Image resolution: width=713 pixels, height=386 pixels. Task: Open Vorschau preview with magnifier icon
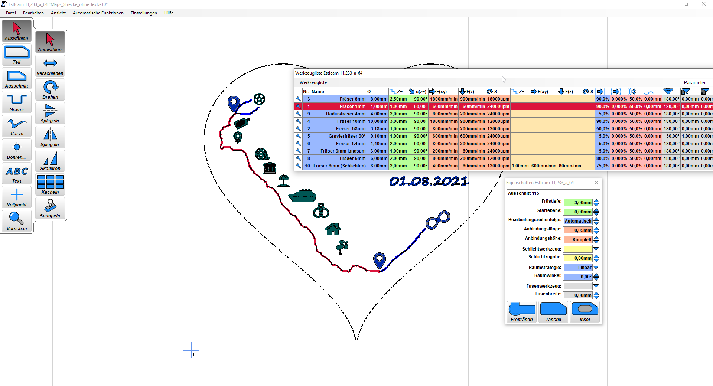click(17, 221)
